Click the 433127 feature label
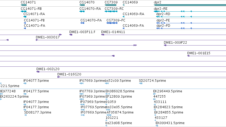The width and height of the screenshot is (226, 127). [x=161, y=118]
